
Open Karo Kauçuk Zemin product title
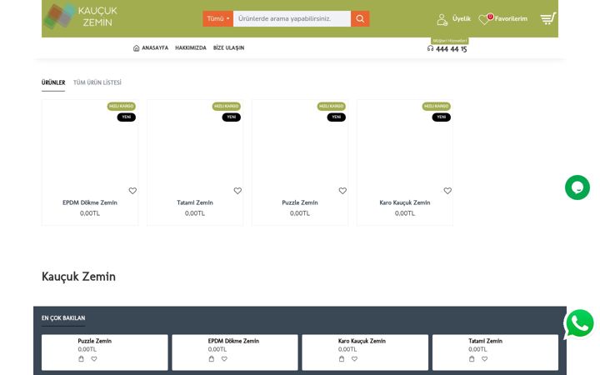click(405, 202)
